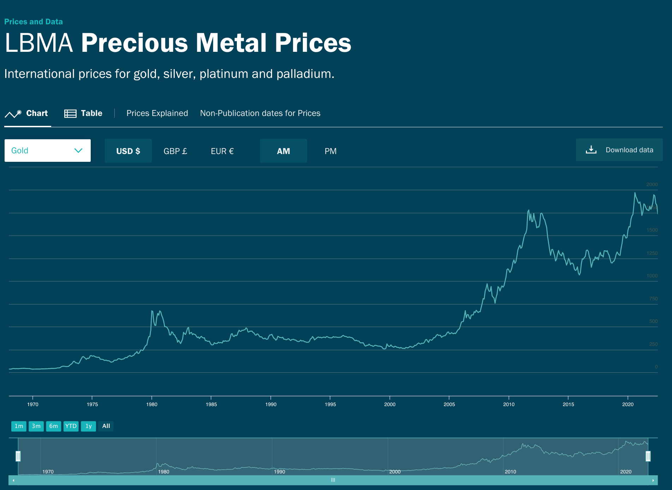Select the PM price option
The height and width of the screenshot is (490, 672).
[330, 151]
